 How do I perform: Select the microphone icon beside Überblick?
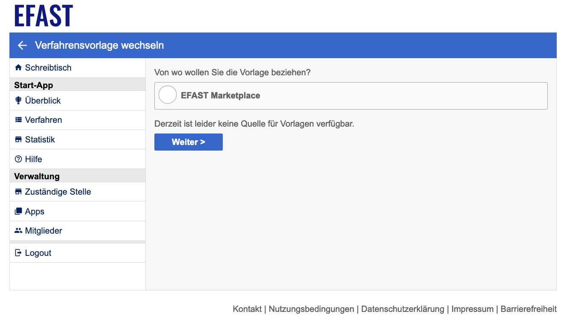pyautogui.click(x=19, y=100)
